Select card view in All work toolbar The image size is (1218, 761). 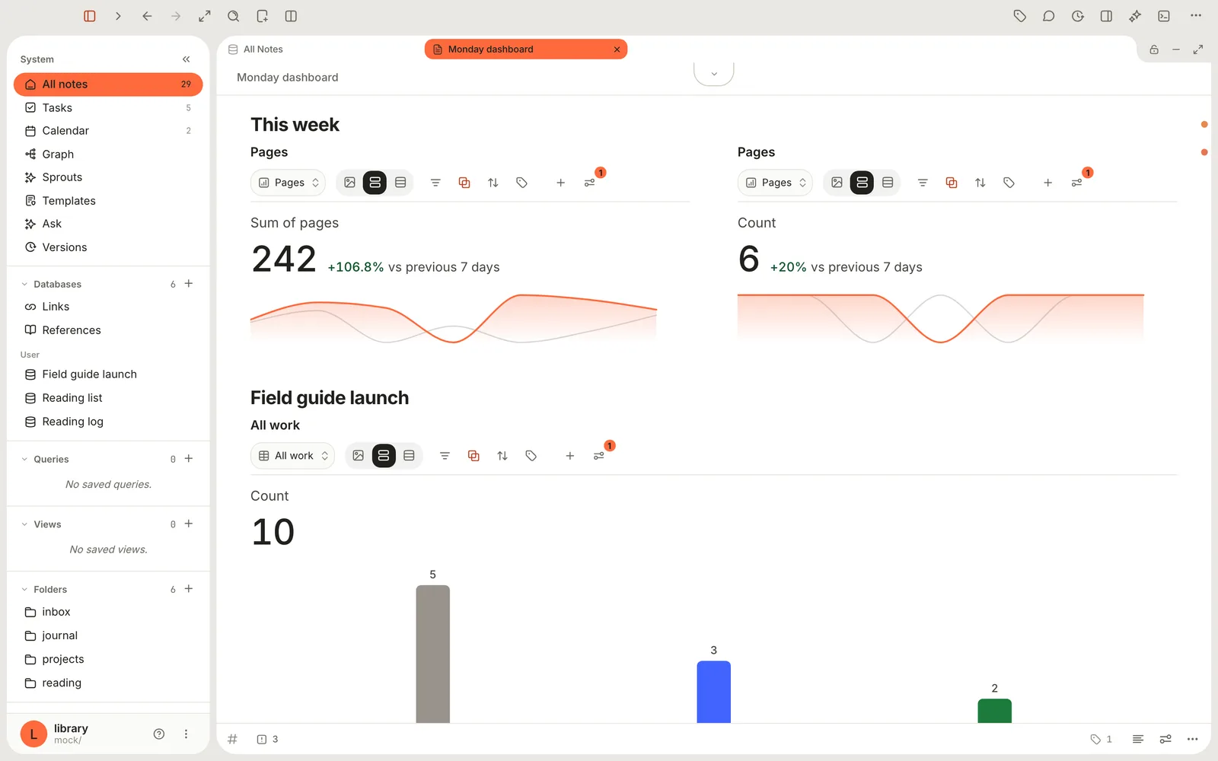pyautogui.click(x=384, y=456)
